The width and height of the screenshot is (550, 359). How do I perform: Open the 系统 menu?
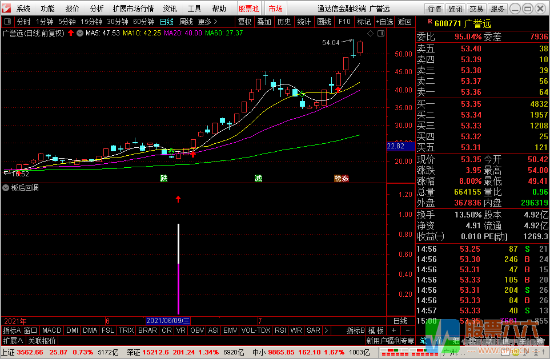pos(23,9)
